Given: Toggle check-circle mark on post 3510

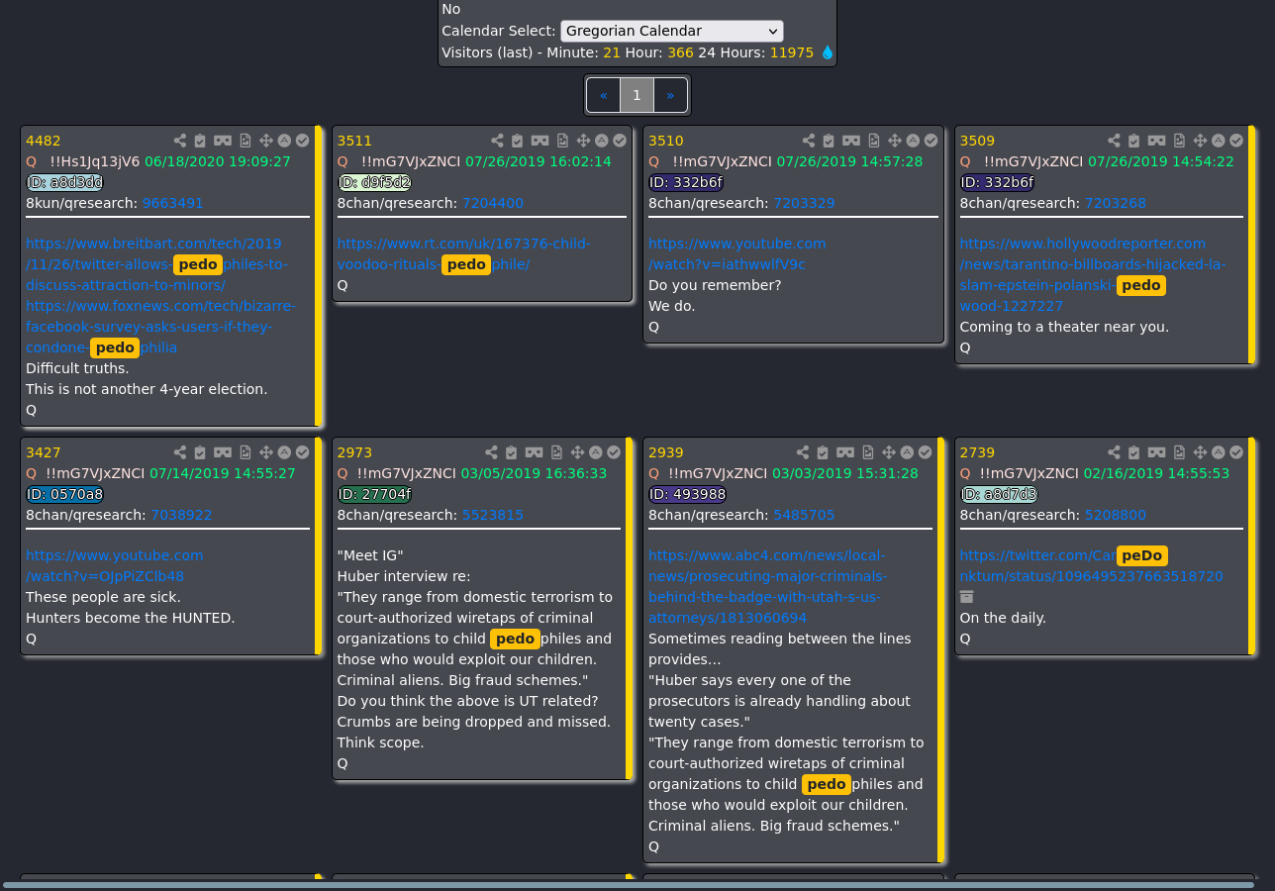Looking at the screenshot, I should (x=931, y=141).
